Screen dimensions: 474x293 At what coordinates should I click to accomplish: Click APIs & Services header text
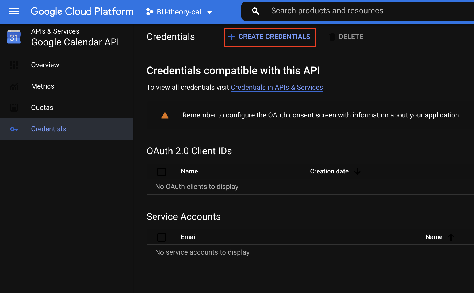[55, 31]
